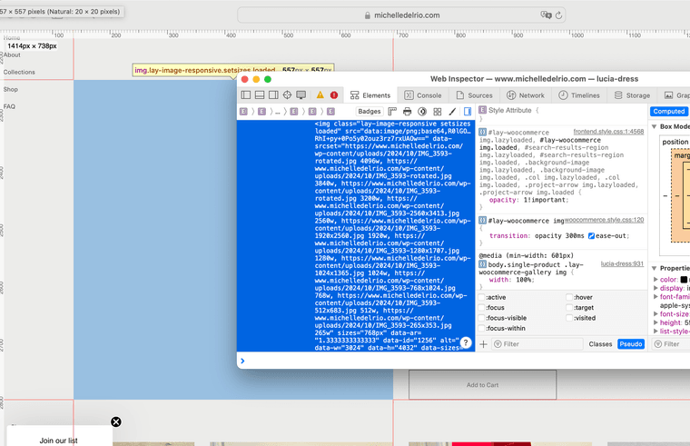
Task: Open the device settings monitor icon
Action: (301, 94)
